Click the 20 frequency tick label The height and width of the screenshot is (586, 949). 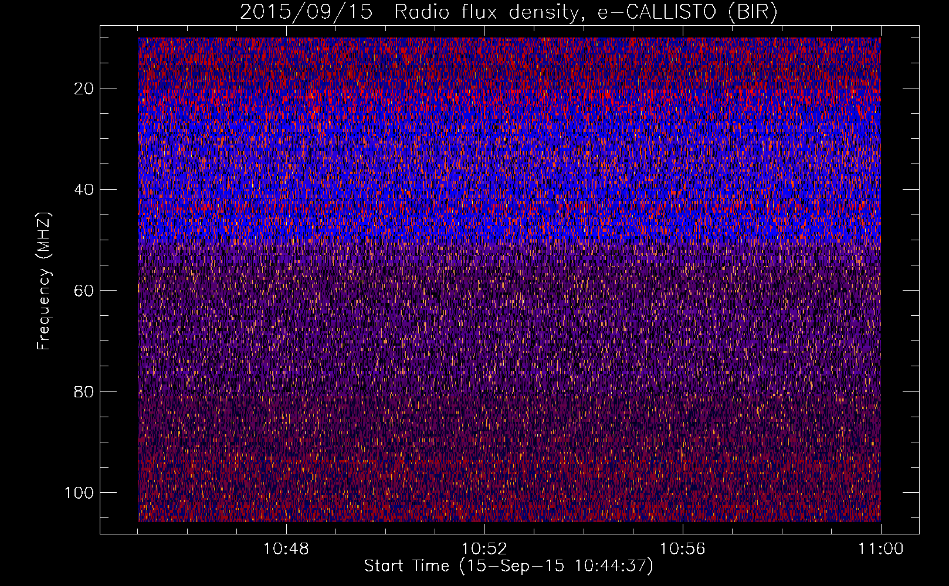pyautogui.click(x=84, y=88)
